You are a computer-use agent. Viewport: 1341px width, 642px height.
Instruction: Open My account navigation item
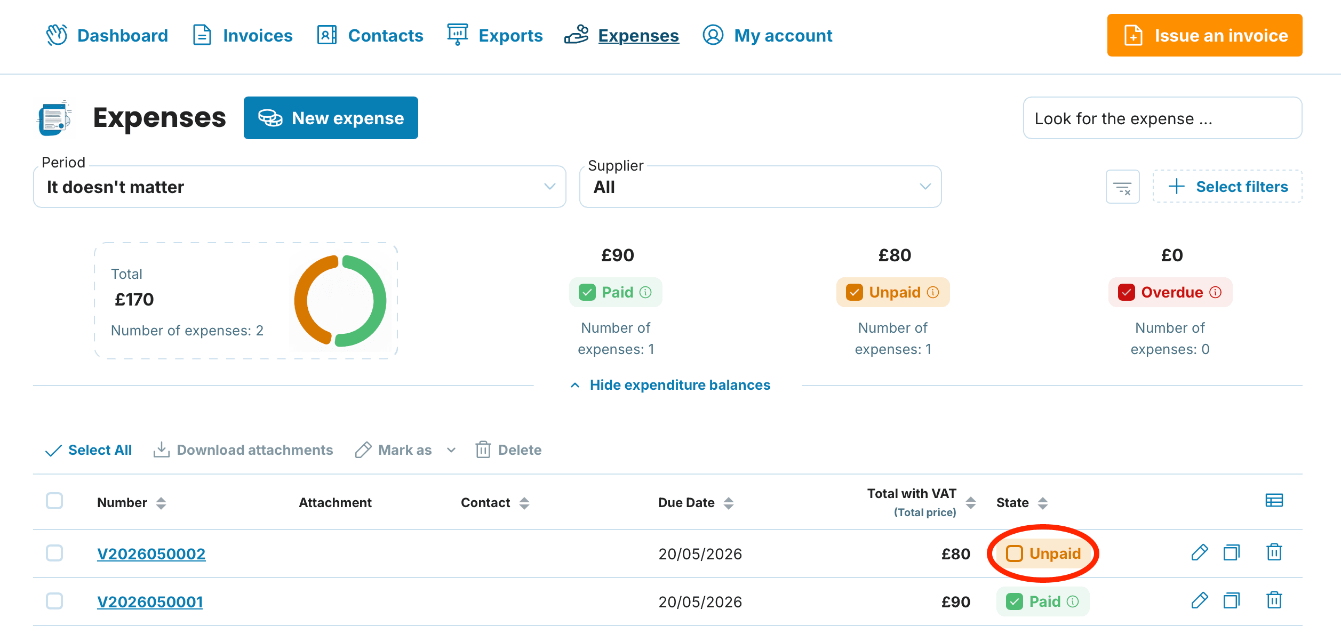[767, 35]
